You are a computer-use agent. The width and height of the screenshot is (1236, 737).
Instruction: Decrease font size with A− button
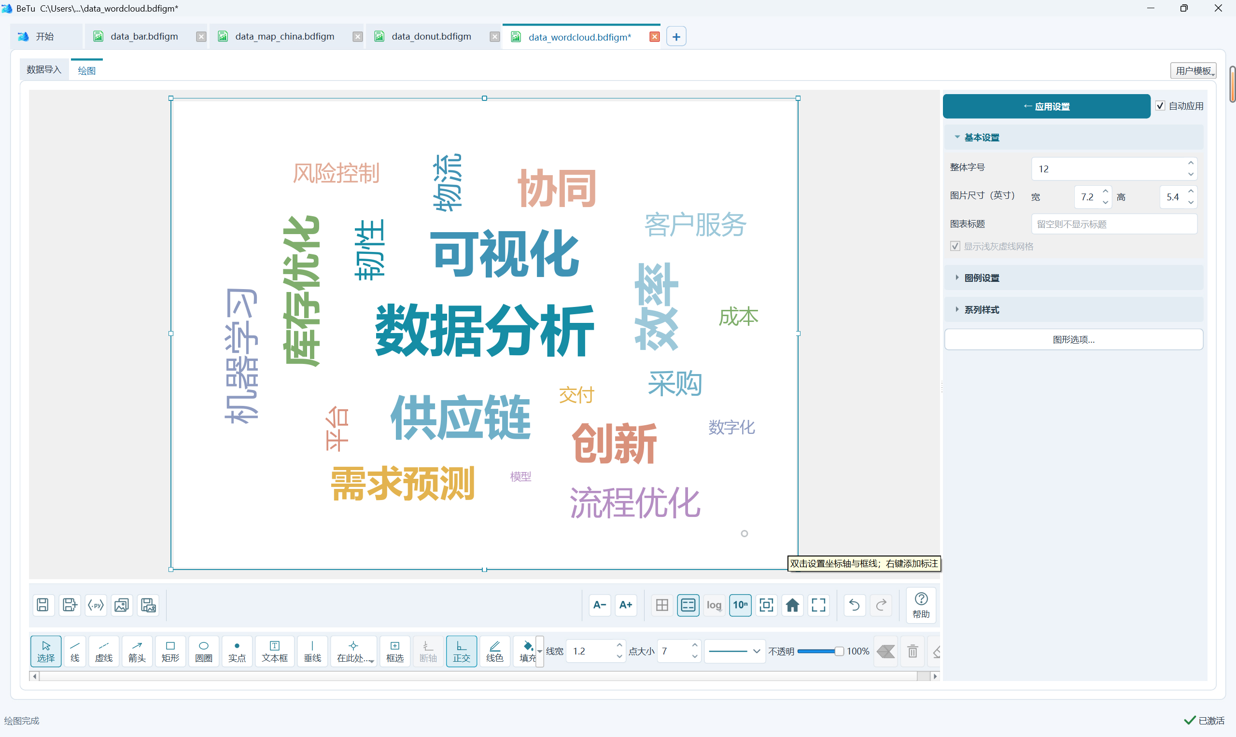600,605
